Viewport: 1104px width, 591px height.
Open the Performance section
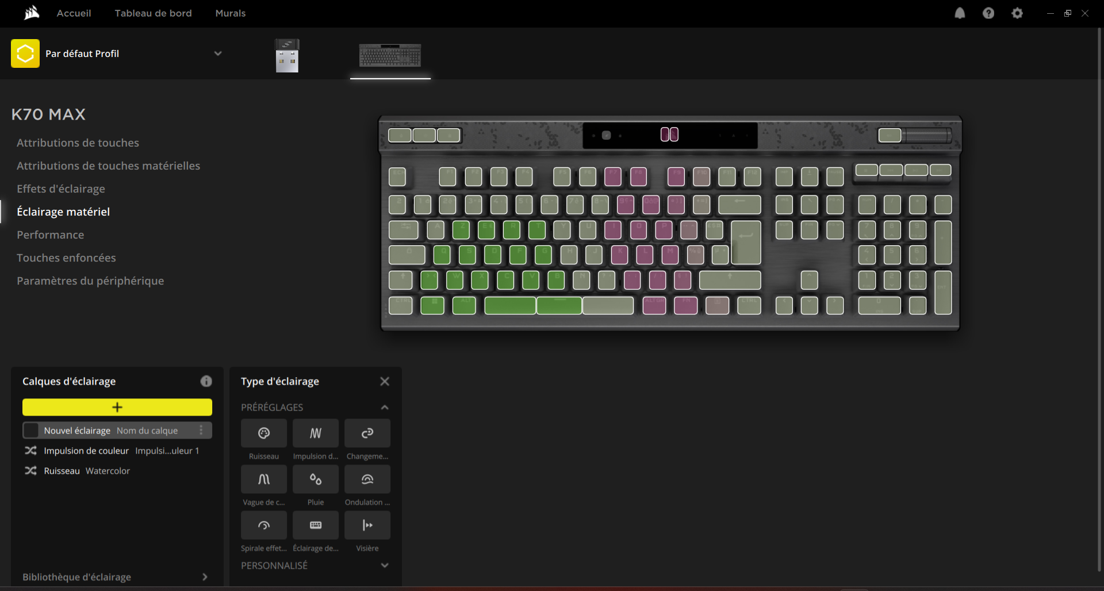click(50, 235)
